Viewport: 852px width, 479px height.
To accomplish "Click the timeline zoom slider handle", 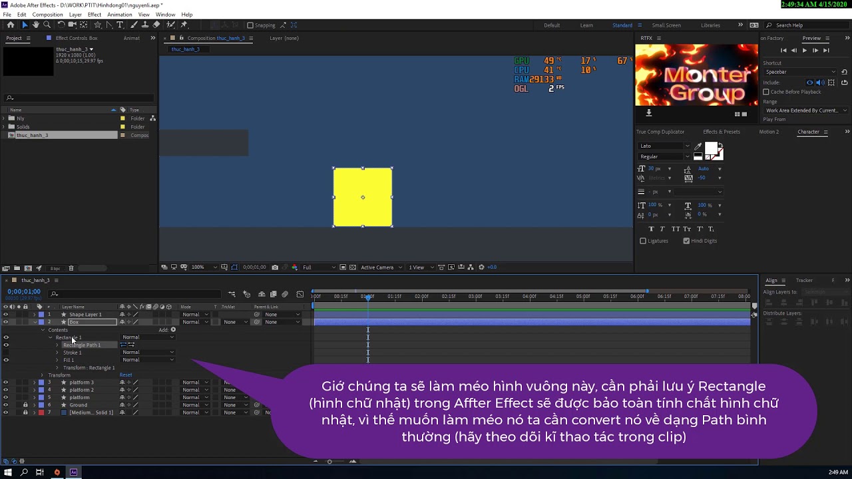I will point(329,461).
